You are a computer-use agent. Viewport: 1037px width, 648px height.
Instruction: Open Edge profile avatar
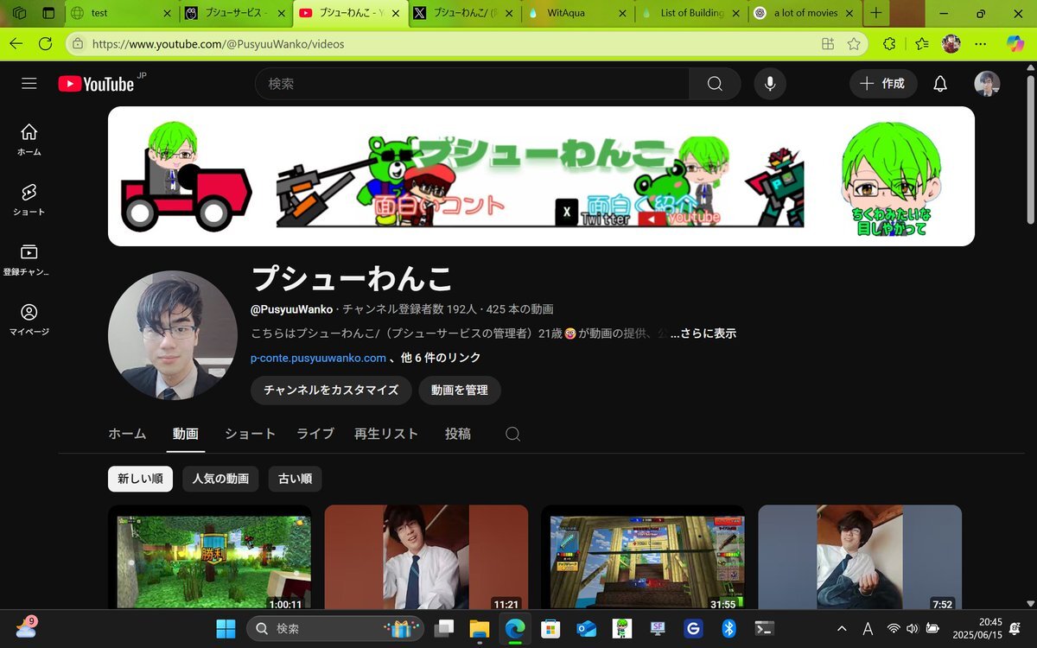951,43
